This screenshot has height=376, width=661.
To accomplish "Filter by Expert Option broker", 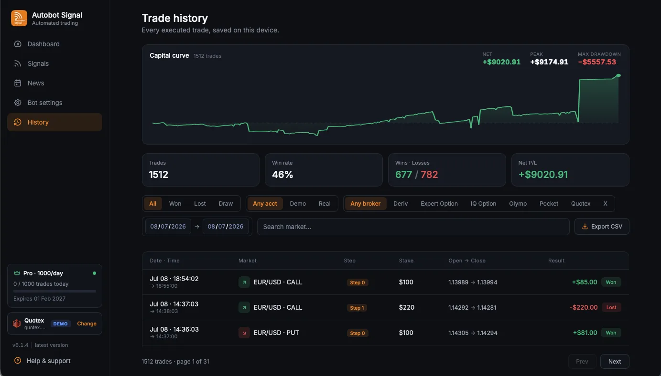I will 439,203.
